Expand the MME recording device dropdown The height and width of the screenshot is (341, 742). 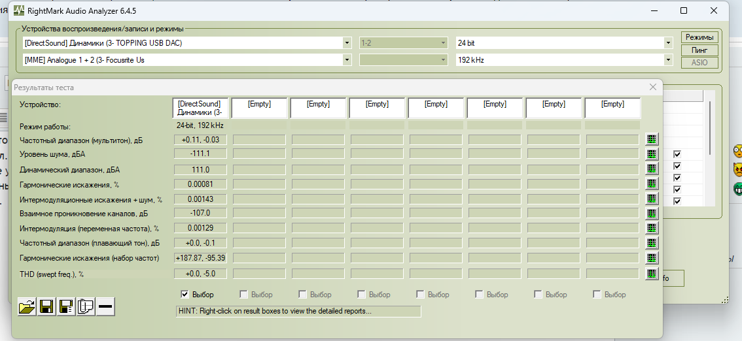[x=347, y=60]
